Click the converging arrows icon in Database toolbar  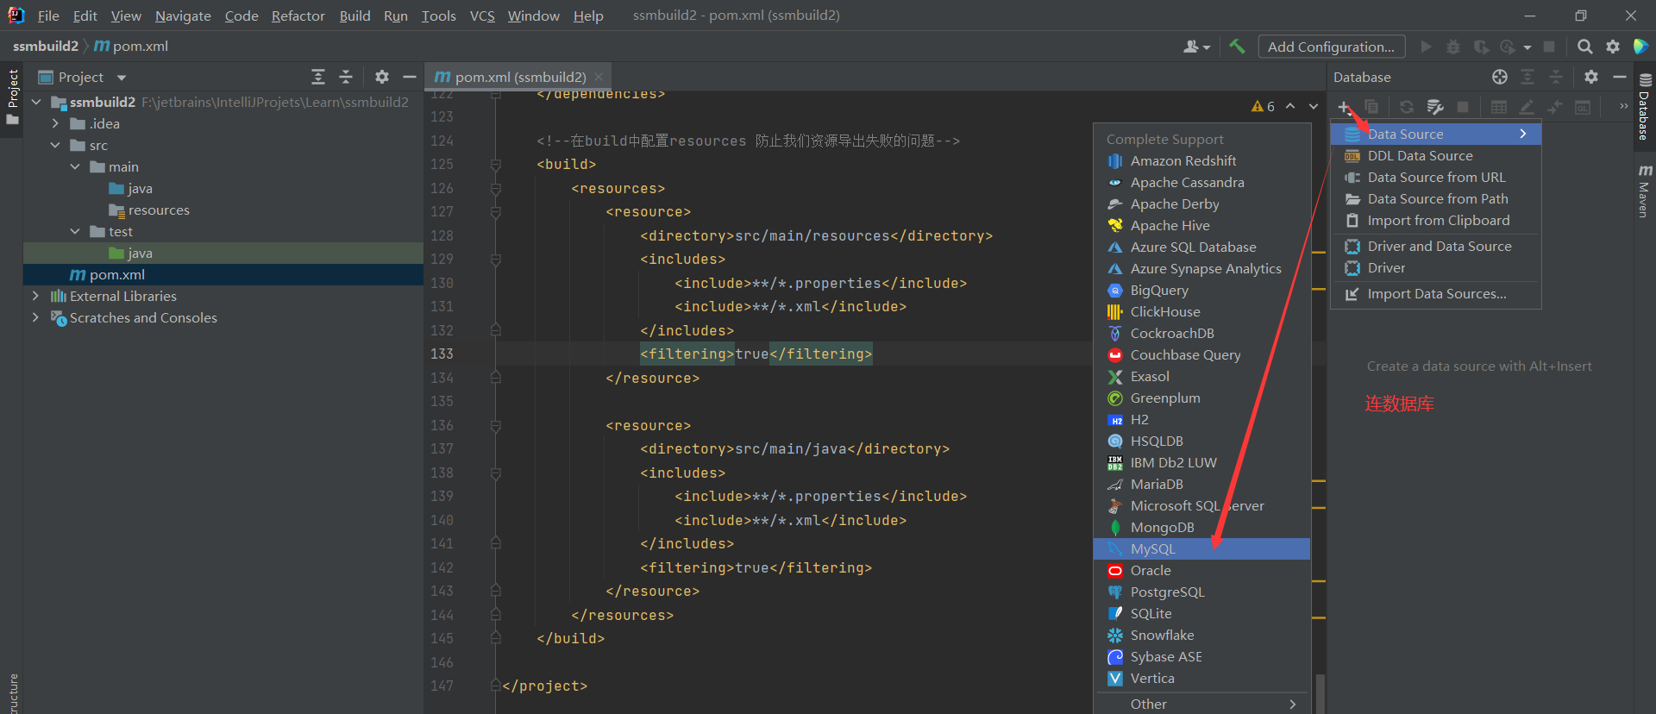[1555, 107]
